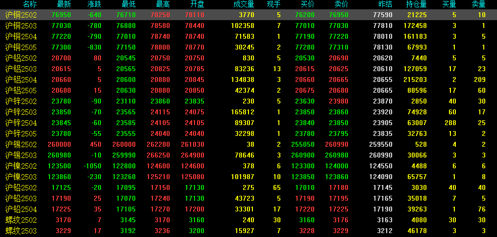
Task: Click 沪镍2503 volume 101987
Action: click(242, 177)
